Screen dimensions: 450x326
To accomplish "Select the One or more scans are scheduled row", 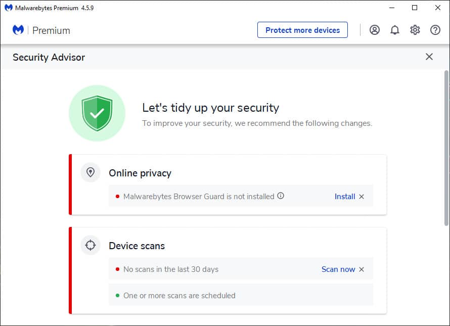I will click(x=241, y=295).
